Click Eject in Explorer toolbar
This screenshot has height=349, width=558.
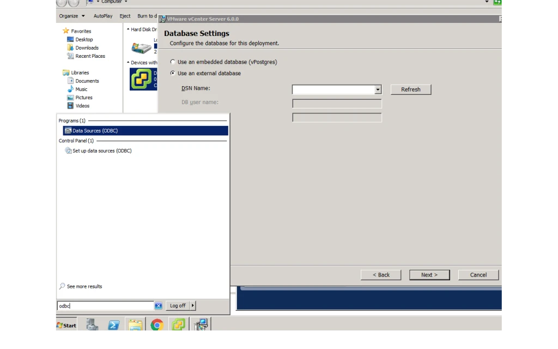[x=125, y=16]
